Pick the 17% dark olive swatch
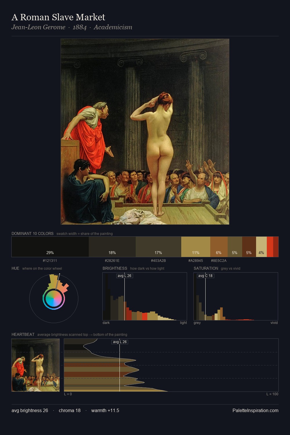 pyautogui.click(x=158, y=247)
